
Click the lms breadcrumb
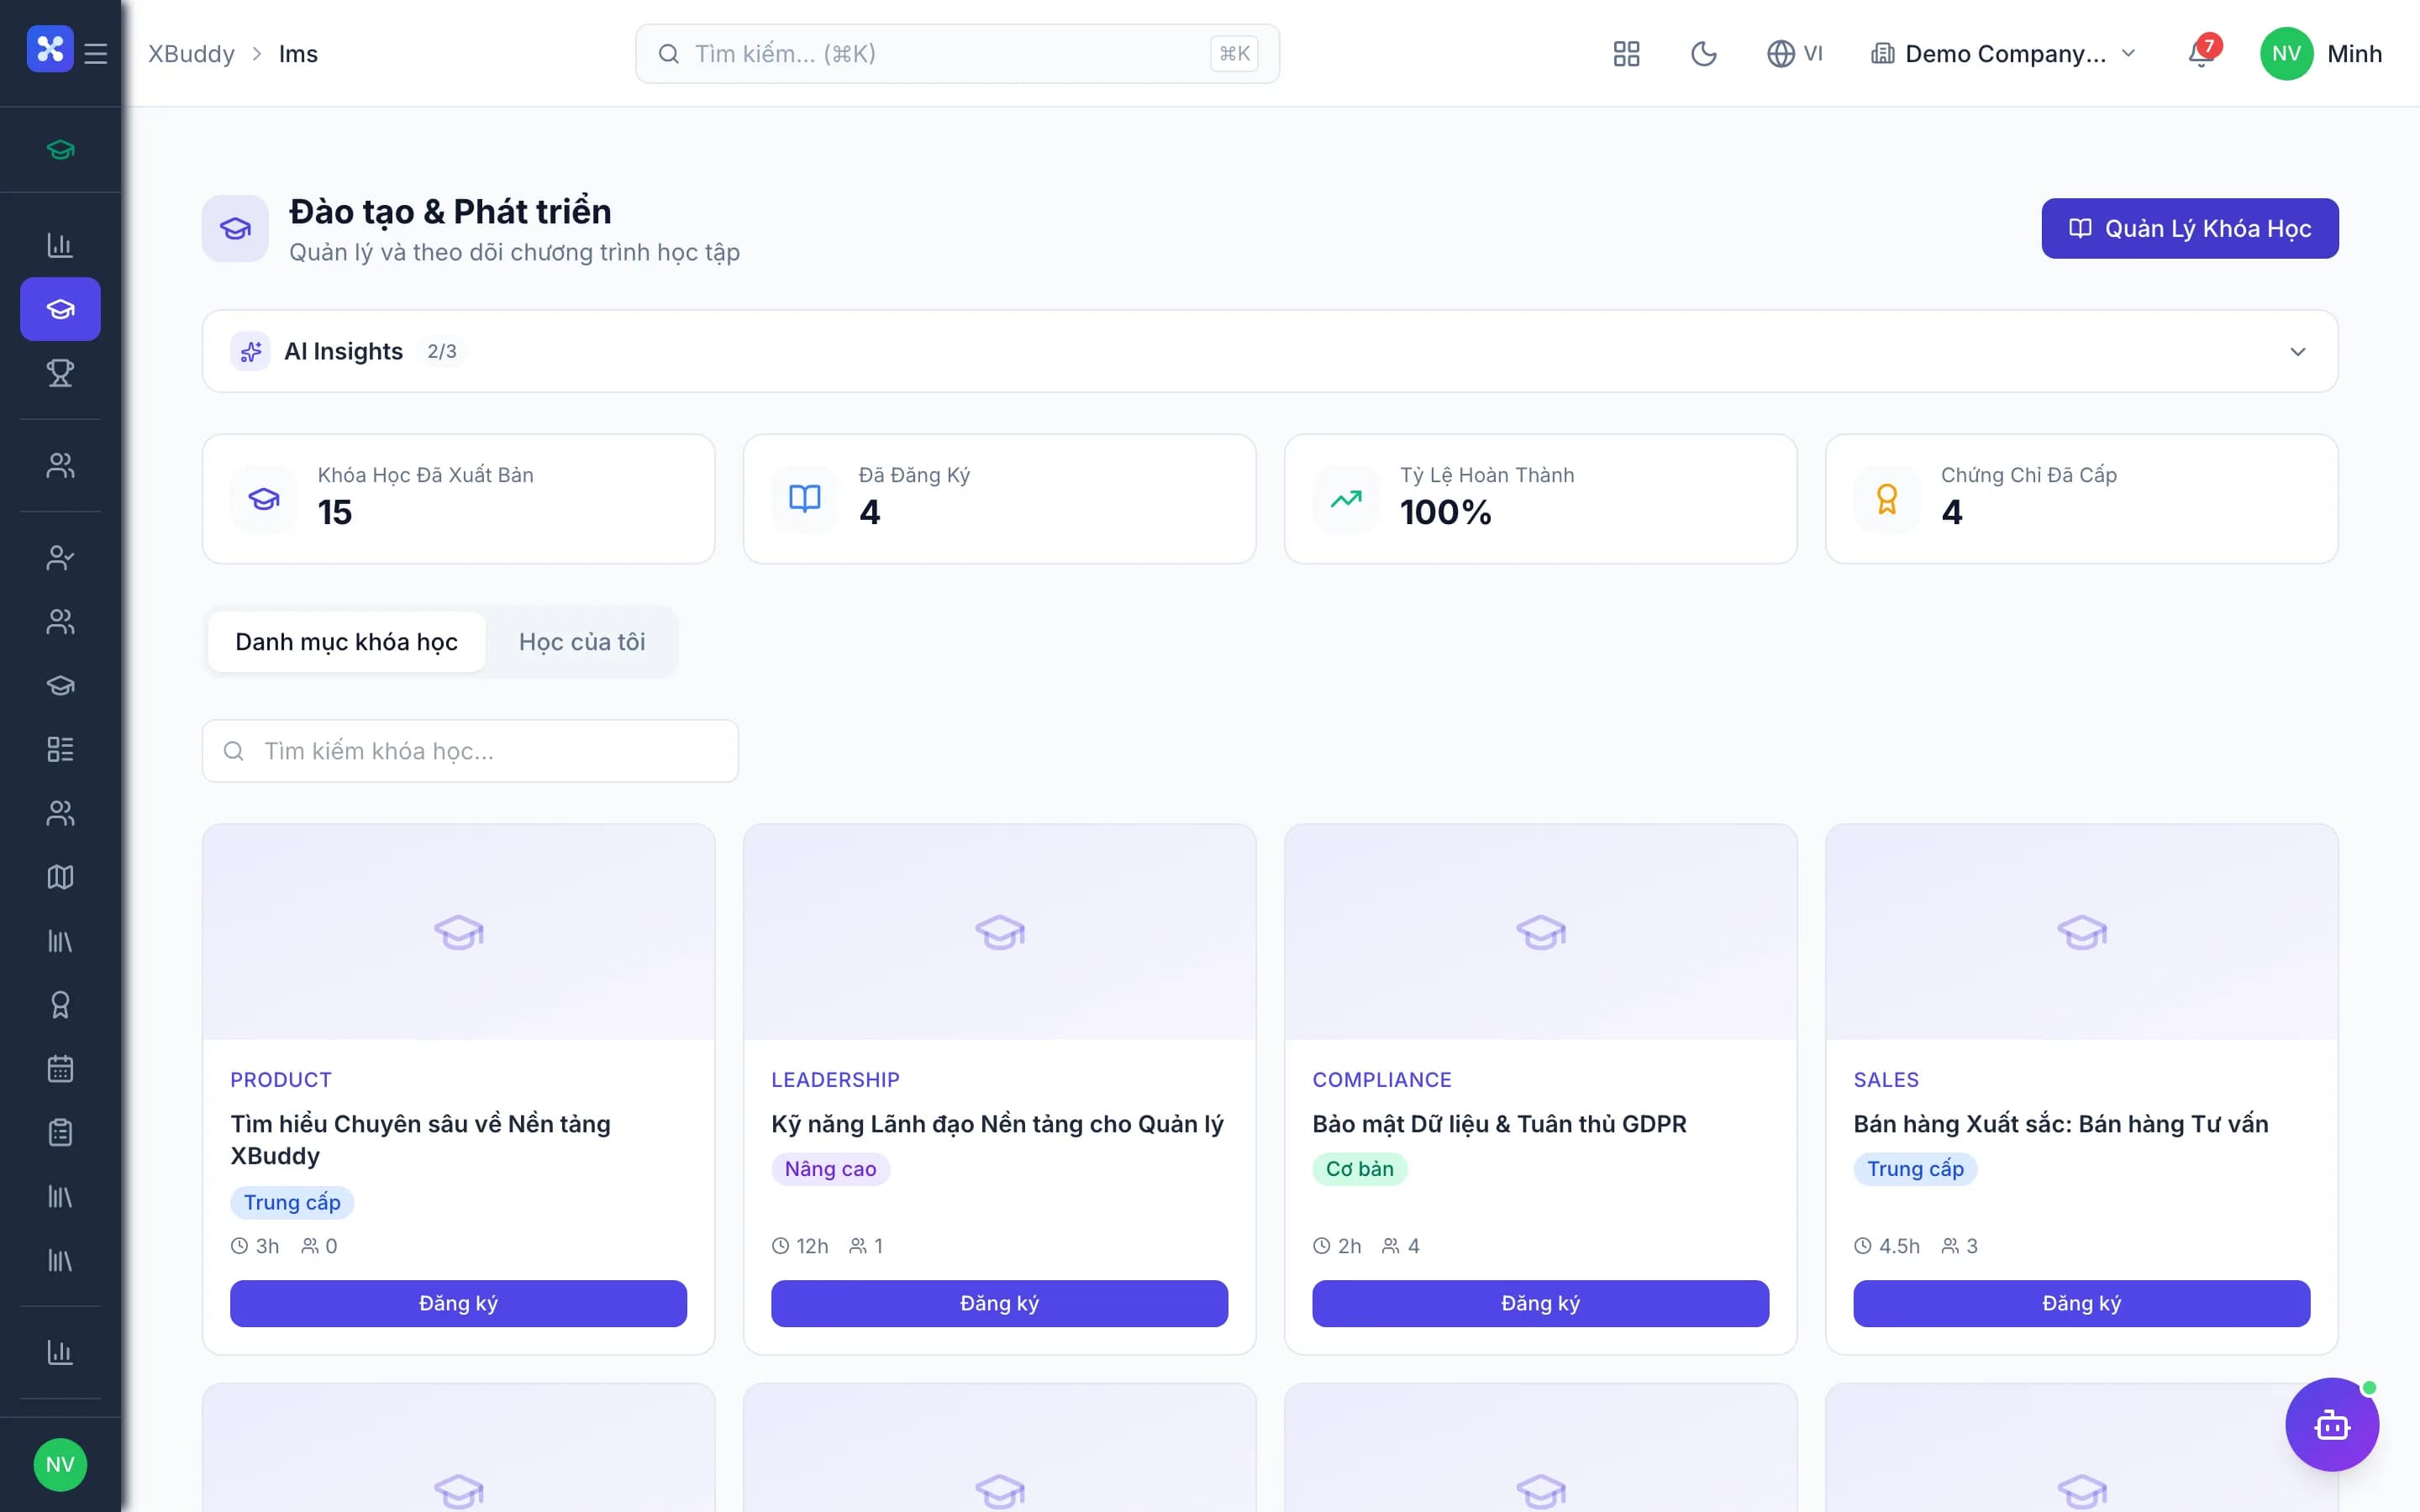[x=298, y=54]
